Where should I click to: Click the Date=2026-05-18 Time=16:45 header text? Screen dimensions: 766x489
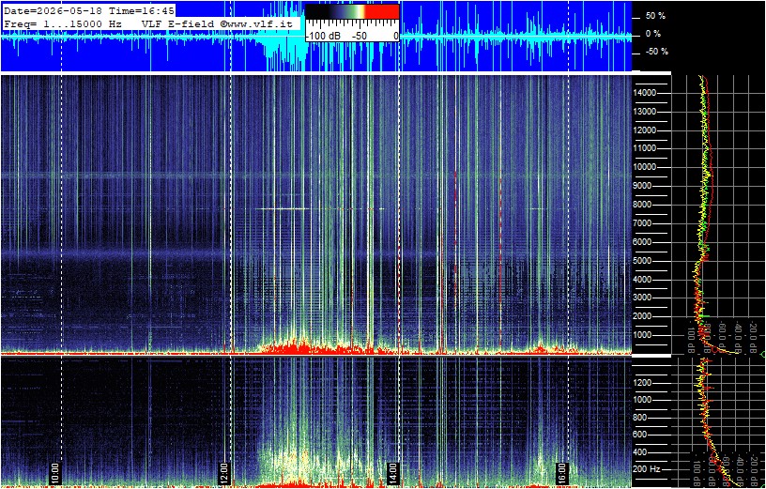pyautogui.click(x=88, y=11)
